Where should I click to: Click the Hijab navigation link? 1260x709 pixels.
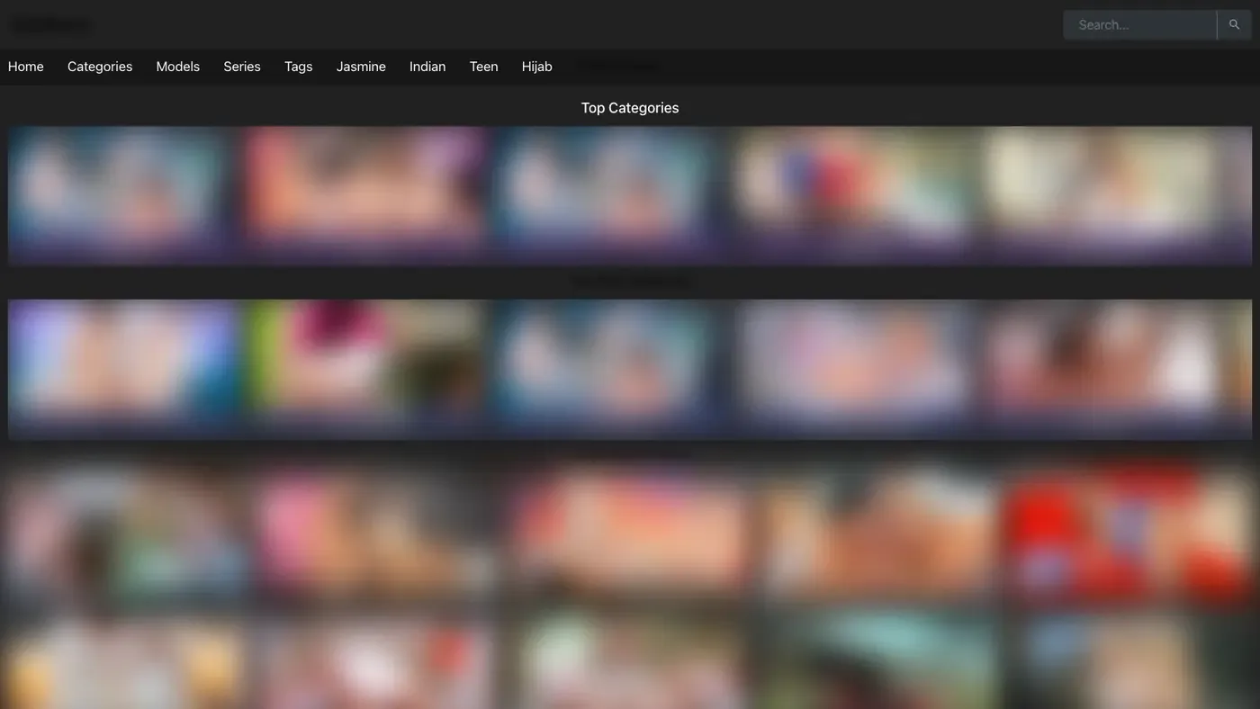[537, 67]
